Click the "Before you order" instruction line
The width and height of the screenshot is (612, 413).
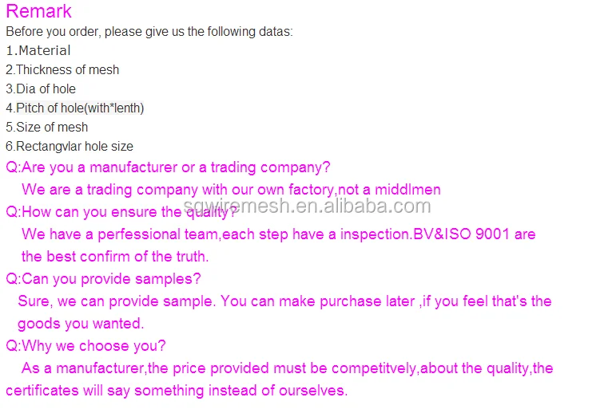click(149, 32)
